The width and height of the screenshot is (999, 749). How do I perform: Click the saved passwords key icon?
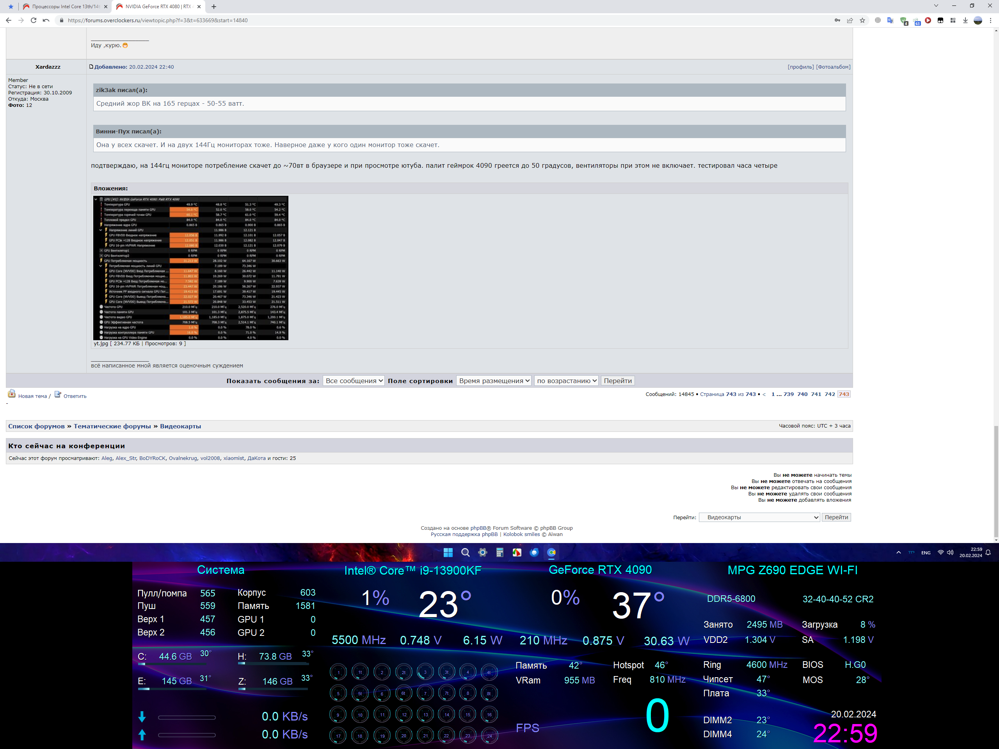837,20
